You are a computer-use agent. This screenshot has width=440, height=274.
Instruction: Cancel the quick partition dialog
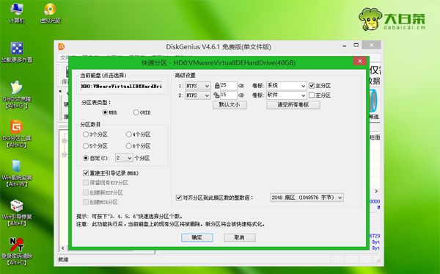pos(239,237)
